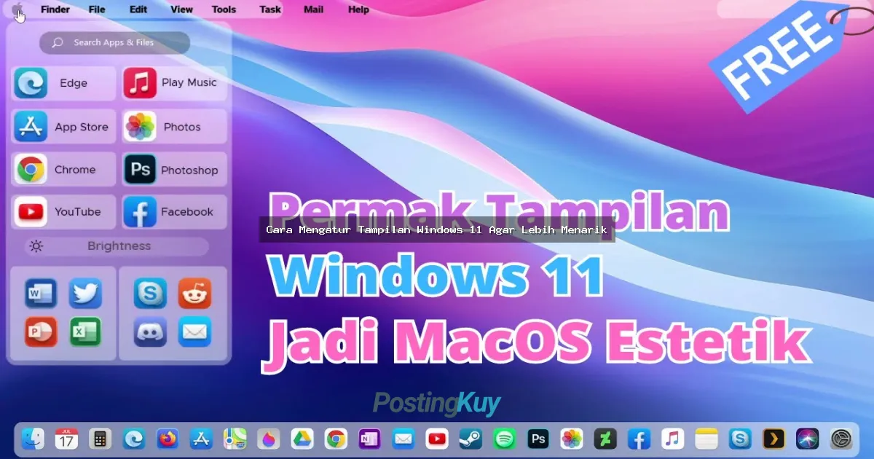Open Calculator from the dock
The height and width of the screenshot is (459, 874).
pyautogui.click(x=100, y=439)
